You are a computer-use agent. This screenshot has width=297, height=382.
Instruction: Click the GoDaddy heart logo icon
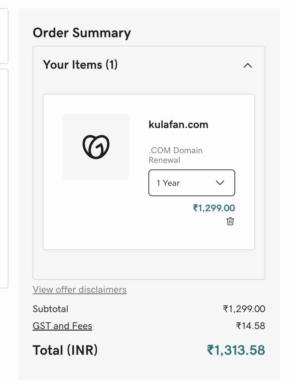96,147
